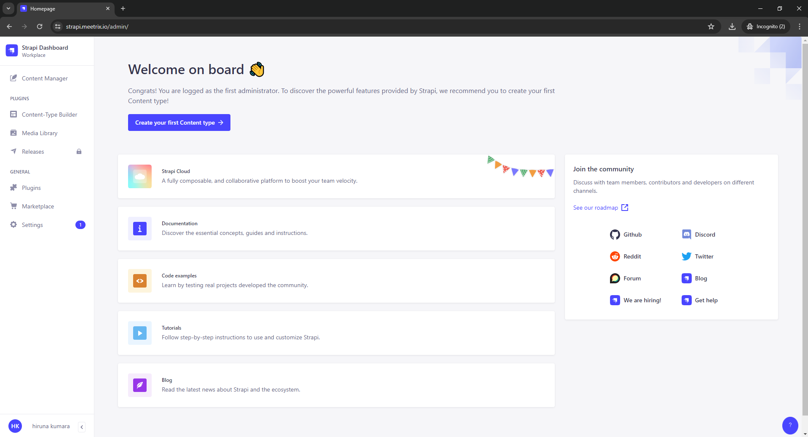Open the browser downloads icon

coord(732,27)
